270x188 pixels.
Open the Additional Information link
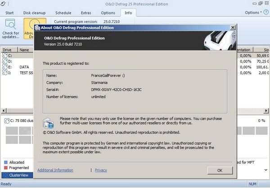click(55, 170)
